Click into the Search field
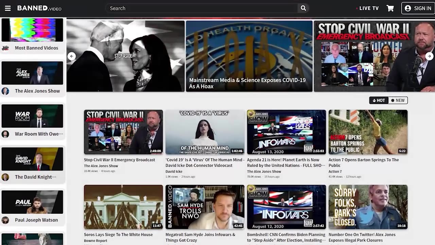Screen dimensions: 435x245 pos(201,8)
